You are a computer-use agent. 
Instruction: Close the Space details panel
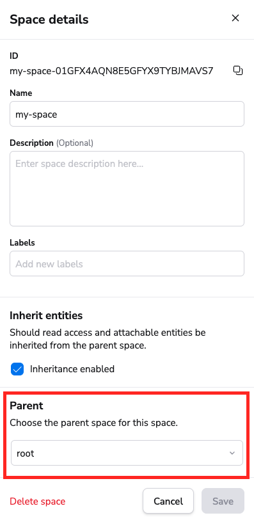(x=235, y=18)
